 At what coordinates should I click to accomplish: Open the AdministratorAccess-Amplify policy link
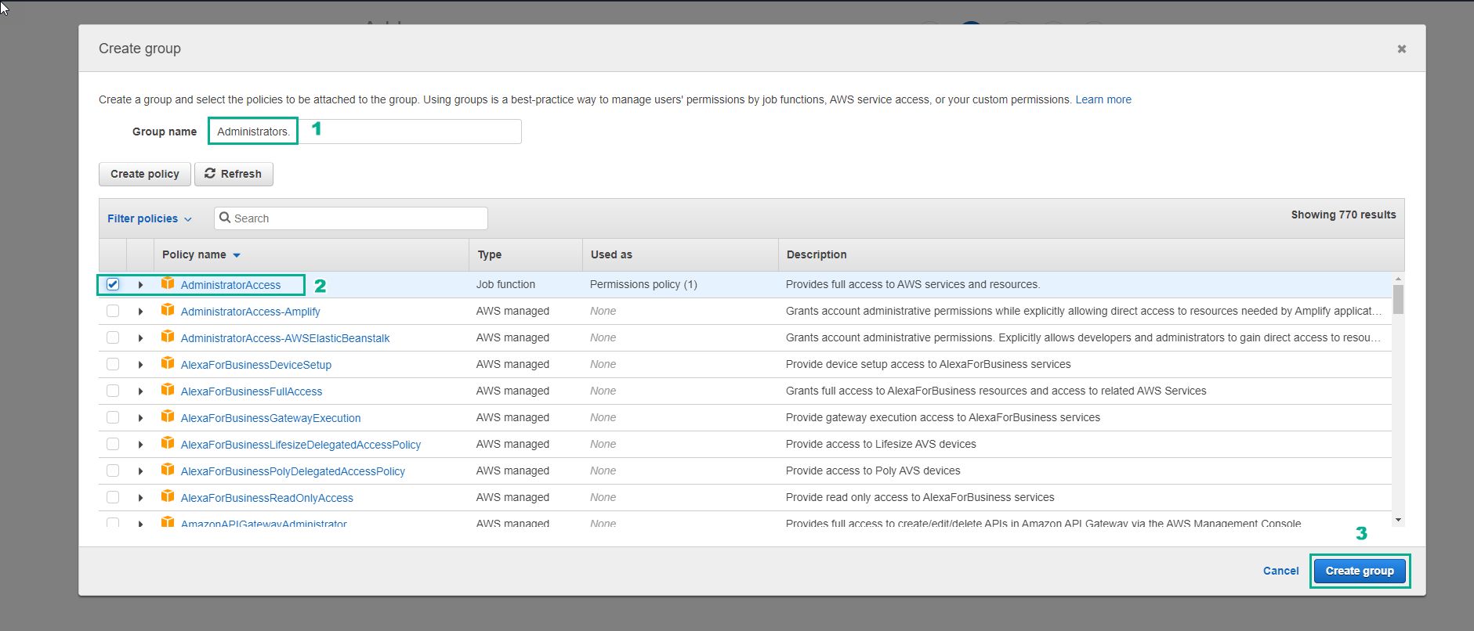(250, 312)
